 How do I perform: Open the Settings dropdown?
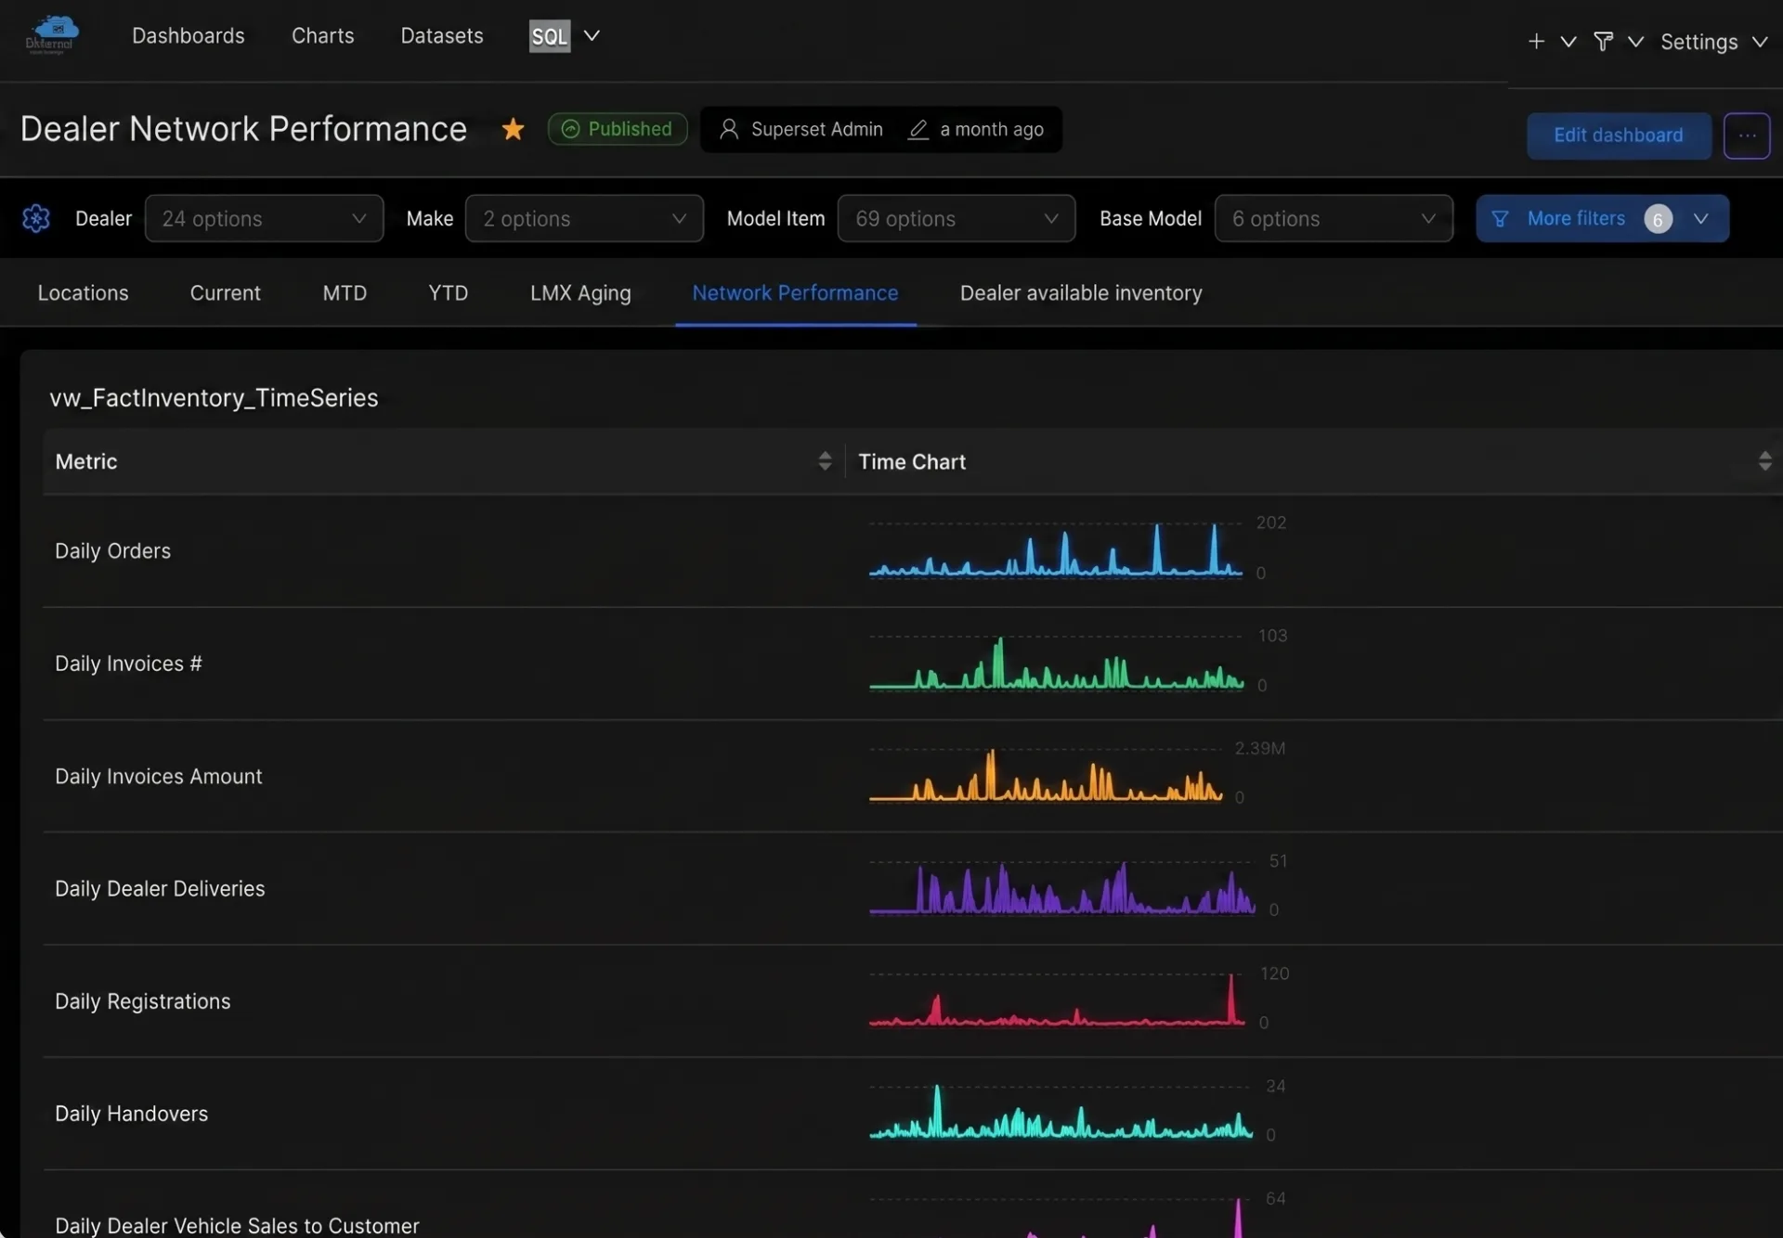tap(1713, 42)
